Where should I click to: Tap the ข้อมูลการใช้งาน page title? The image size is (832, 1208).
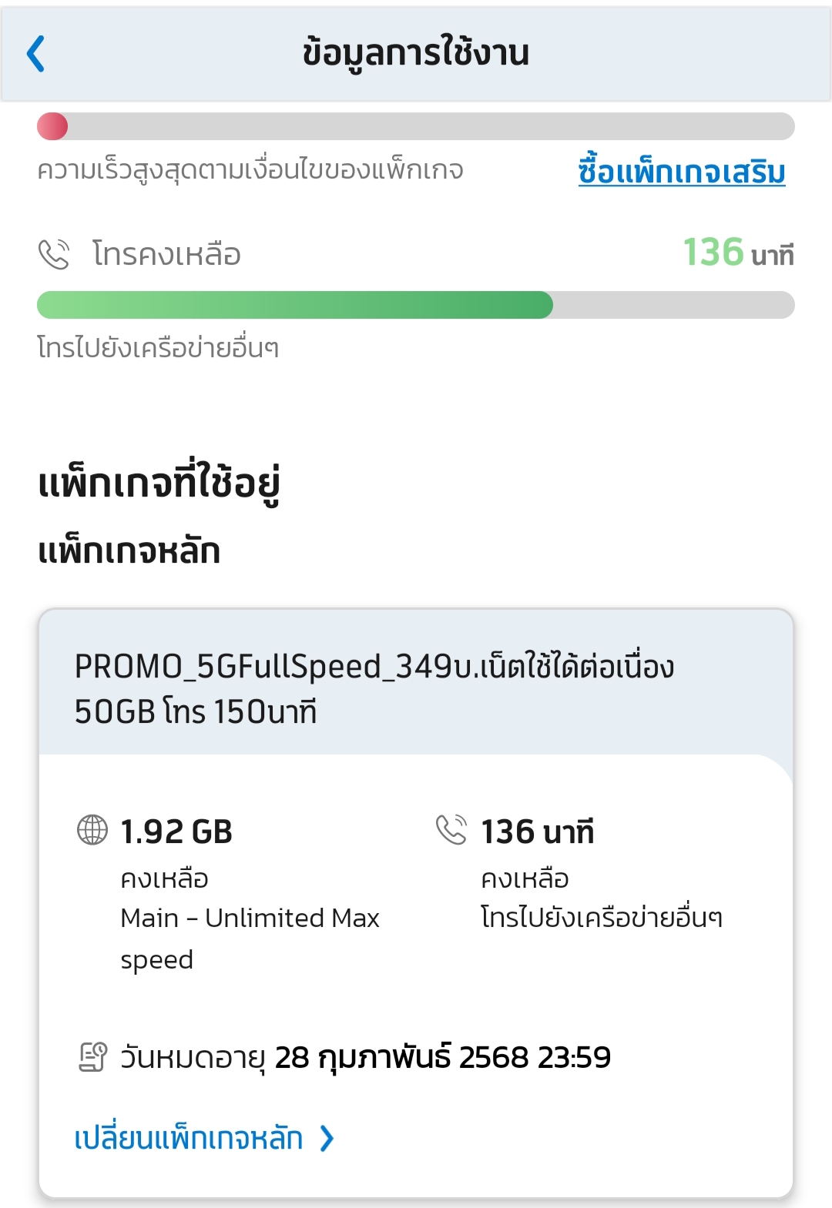[x=416, y=54]
